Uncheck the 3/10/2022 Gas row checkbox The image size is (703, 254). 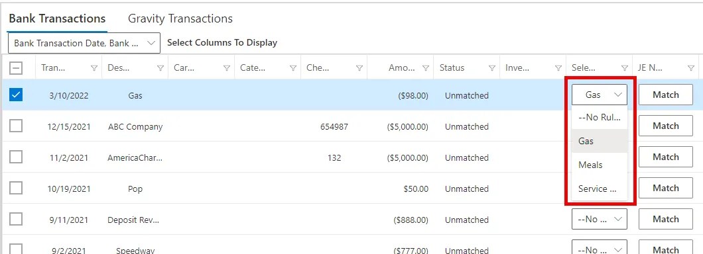[16, 95]
